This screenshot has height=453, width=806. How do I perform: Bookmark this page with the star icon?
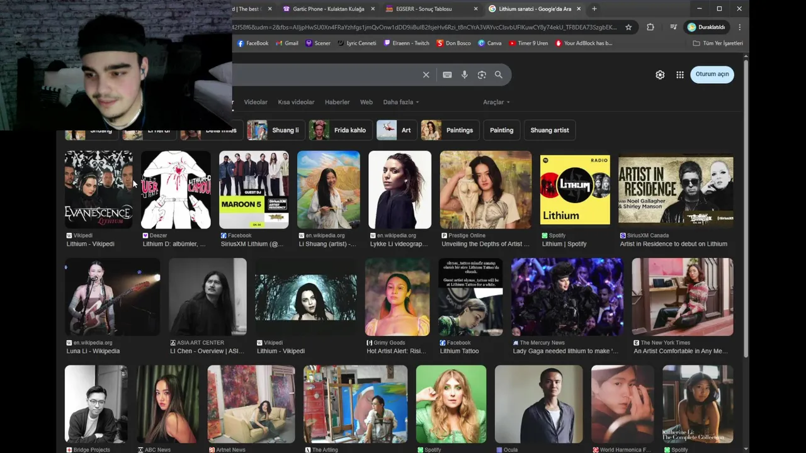click(628, 27)
